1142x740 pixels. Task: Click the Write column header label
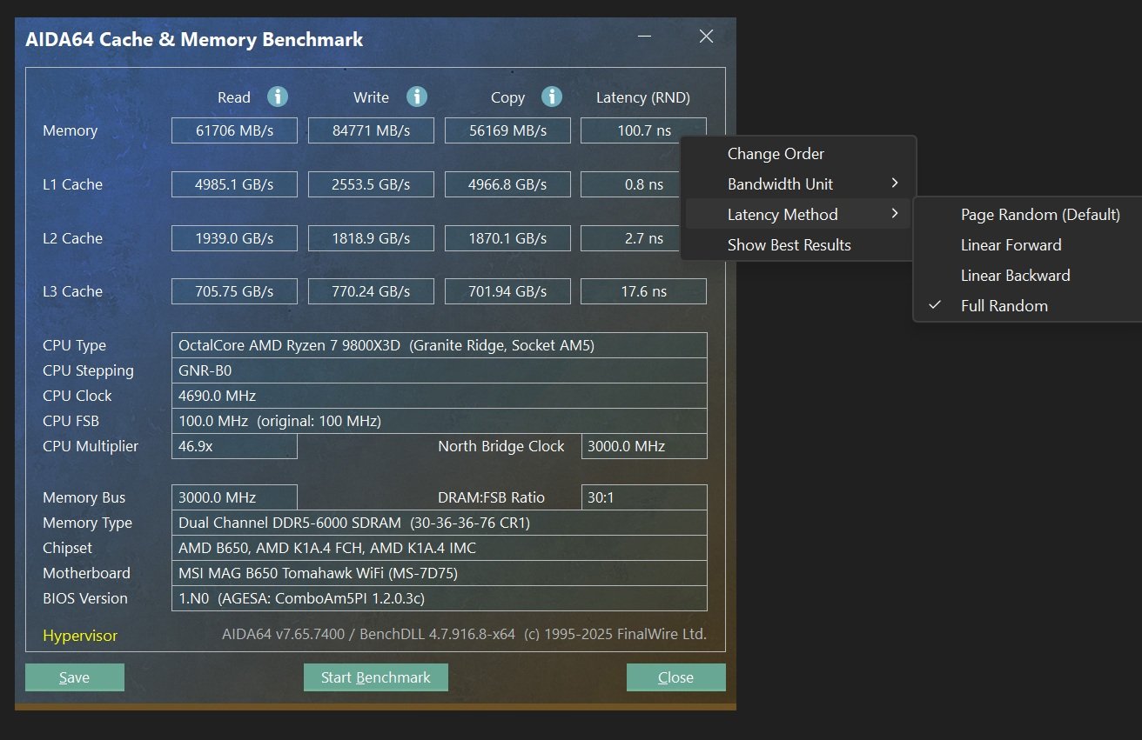371,97
